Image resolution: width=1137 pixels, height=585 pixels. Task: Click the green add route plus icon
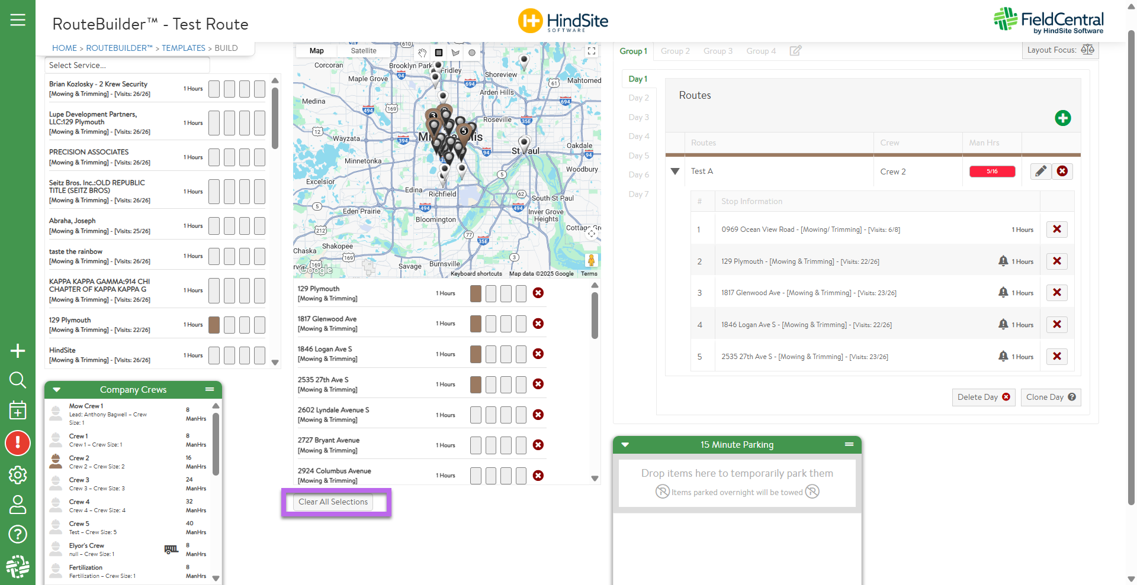pos(1062,118)
